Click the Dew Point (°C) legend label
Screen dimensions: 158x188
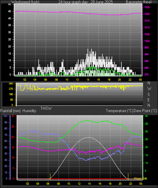tap(145, 111)
